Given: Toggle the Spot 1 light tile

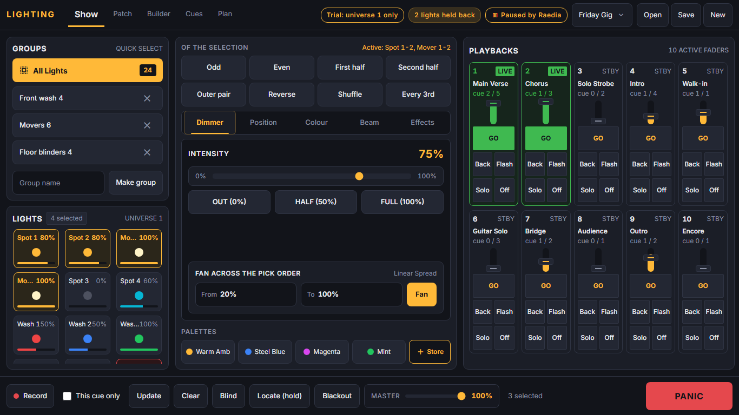Looking at the screenshot, I should pyautogui.click(x=36, y=249).
